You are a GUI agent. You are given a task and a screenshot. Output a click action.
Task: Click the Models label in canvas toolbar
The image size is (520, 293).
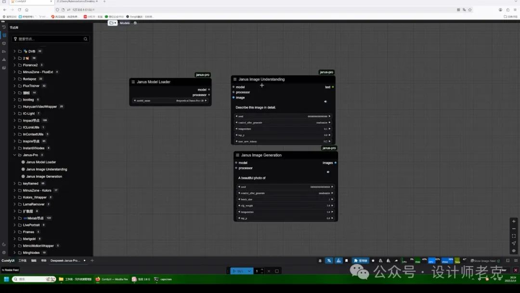[x=125, y=23]
